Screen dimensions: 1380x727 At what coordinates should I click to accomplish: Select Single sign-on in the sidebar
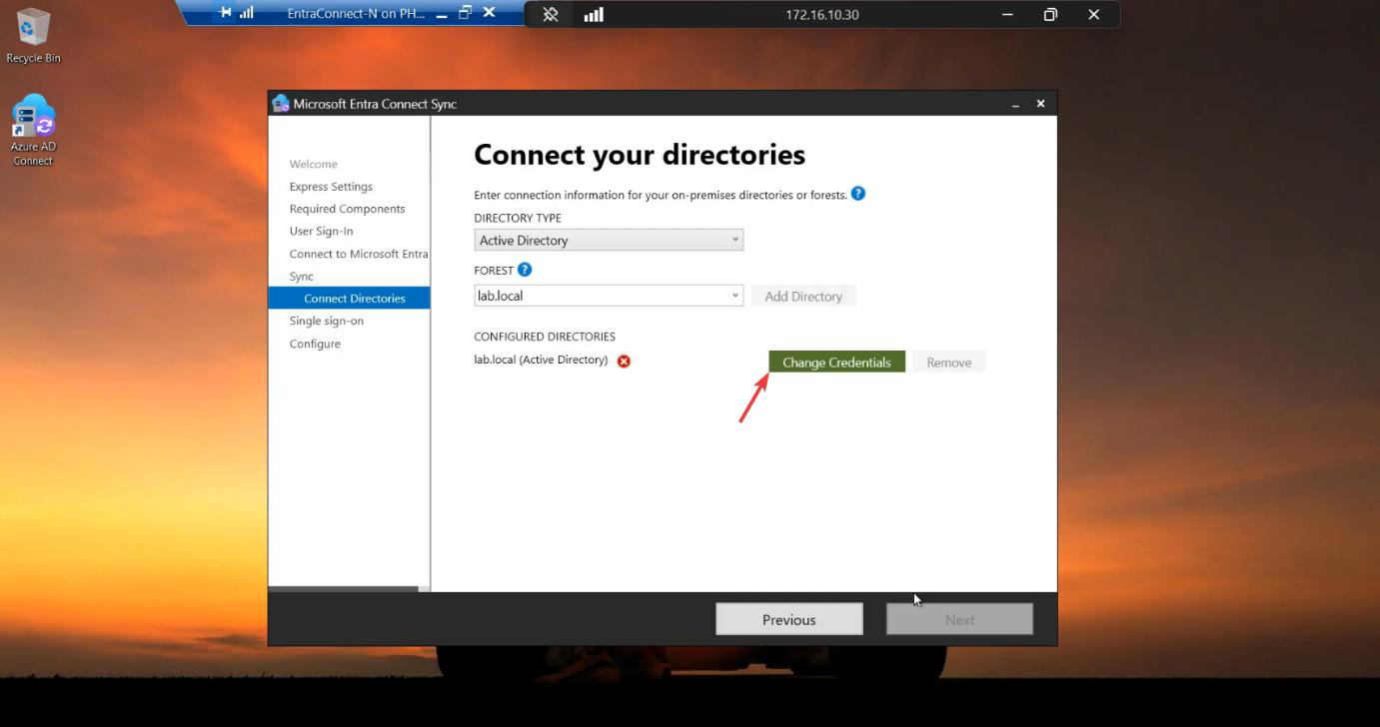(x=326, y=321)
